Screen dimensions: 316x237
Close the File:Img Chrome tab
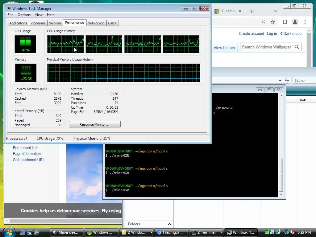(240, 11)
